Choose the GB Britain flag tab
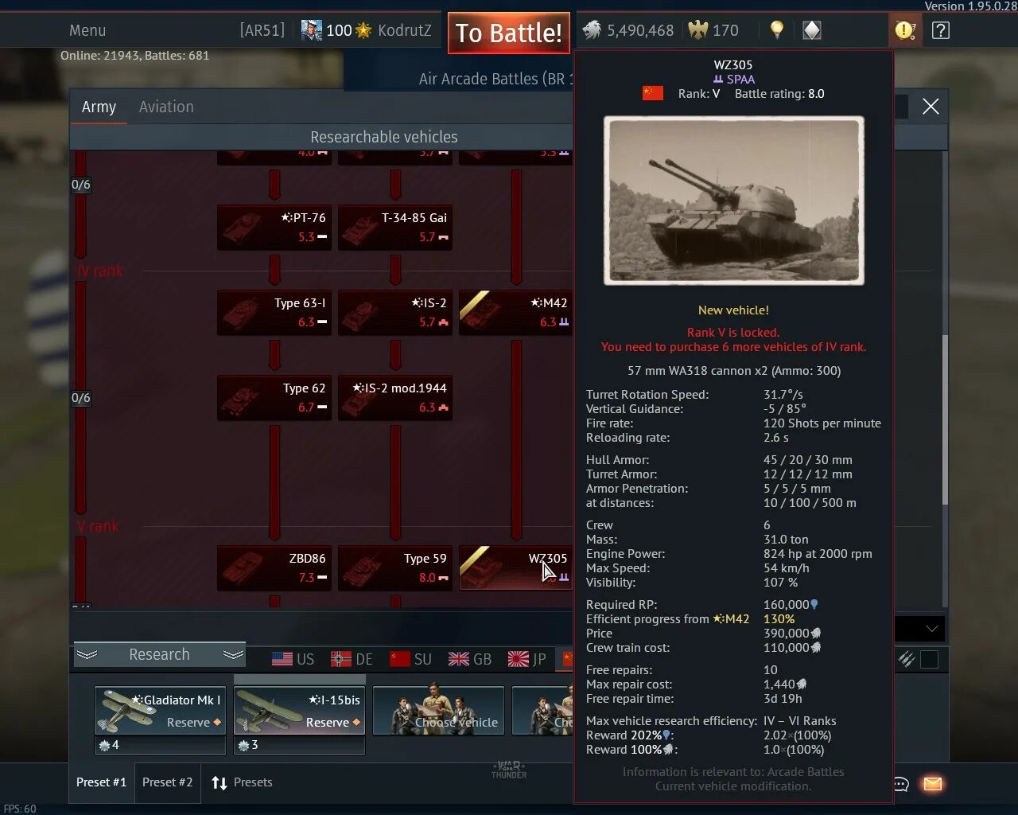Image resolution: width=1018 pixels, height=815 pixels. pos(469,659)
